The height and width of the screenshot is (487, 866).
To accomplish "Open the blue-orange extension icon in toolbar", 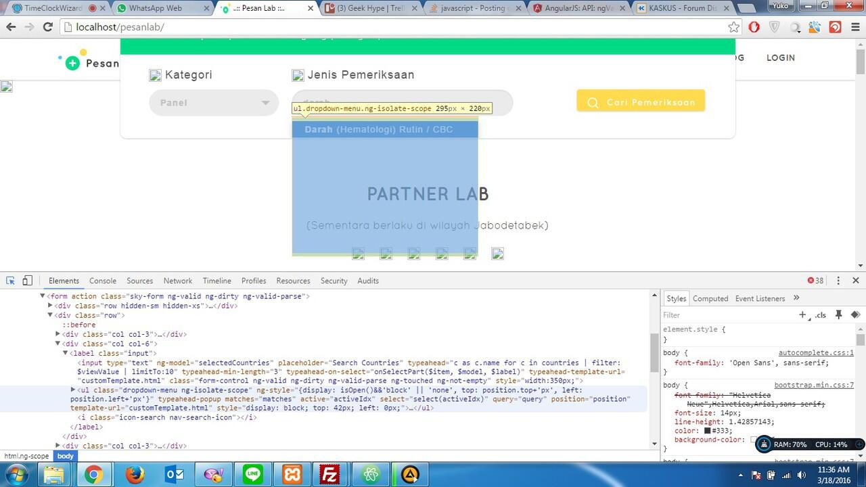I will pyautogui.click(x=815, y=27).
